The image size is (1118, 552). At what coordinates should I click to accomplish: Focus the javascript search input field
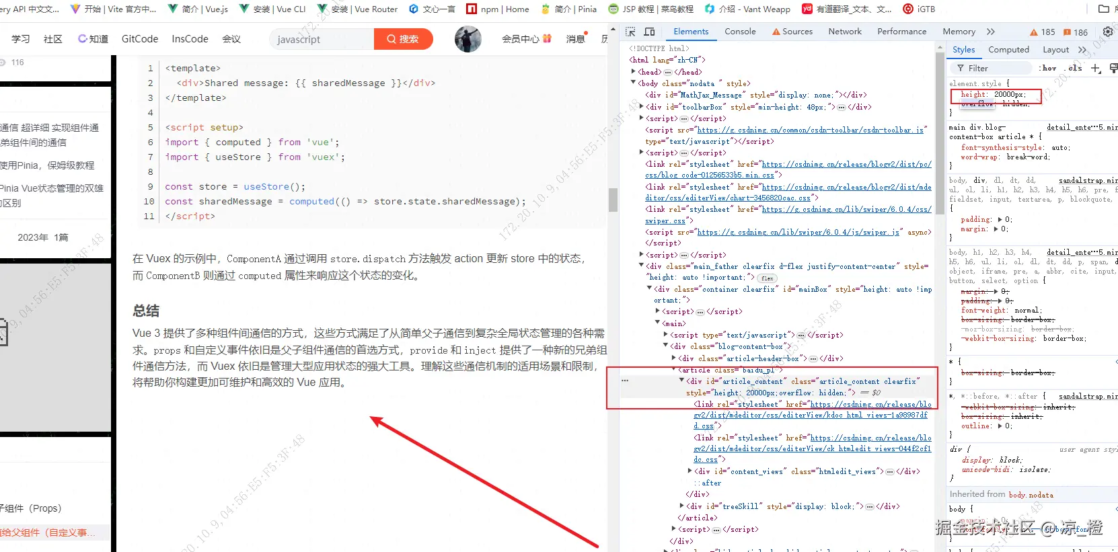pos(322,39)
